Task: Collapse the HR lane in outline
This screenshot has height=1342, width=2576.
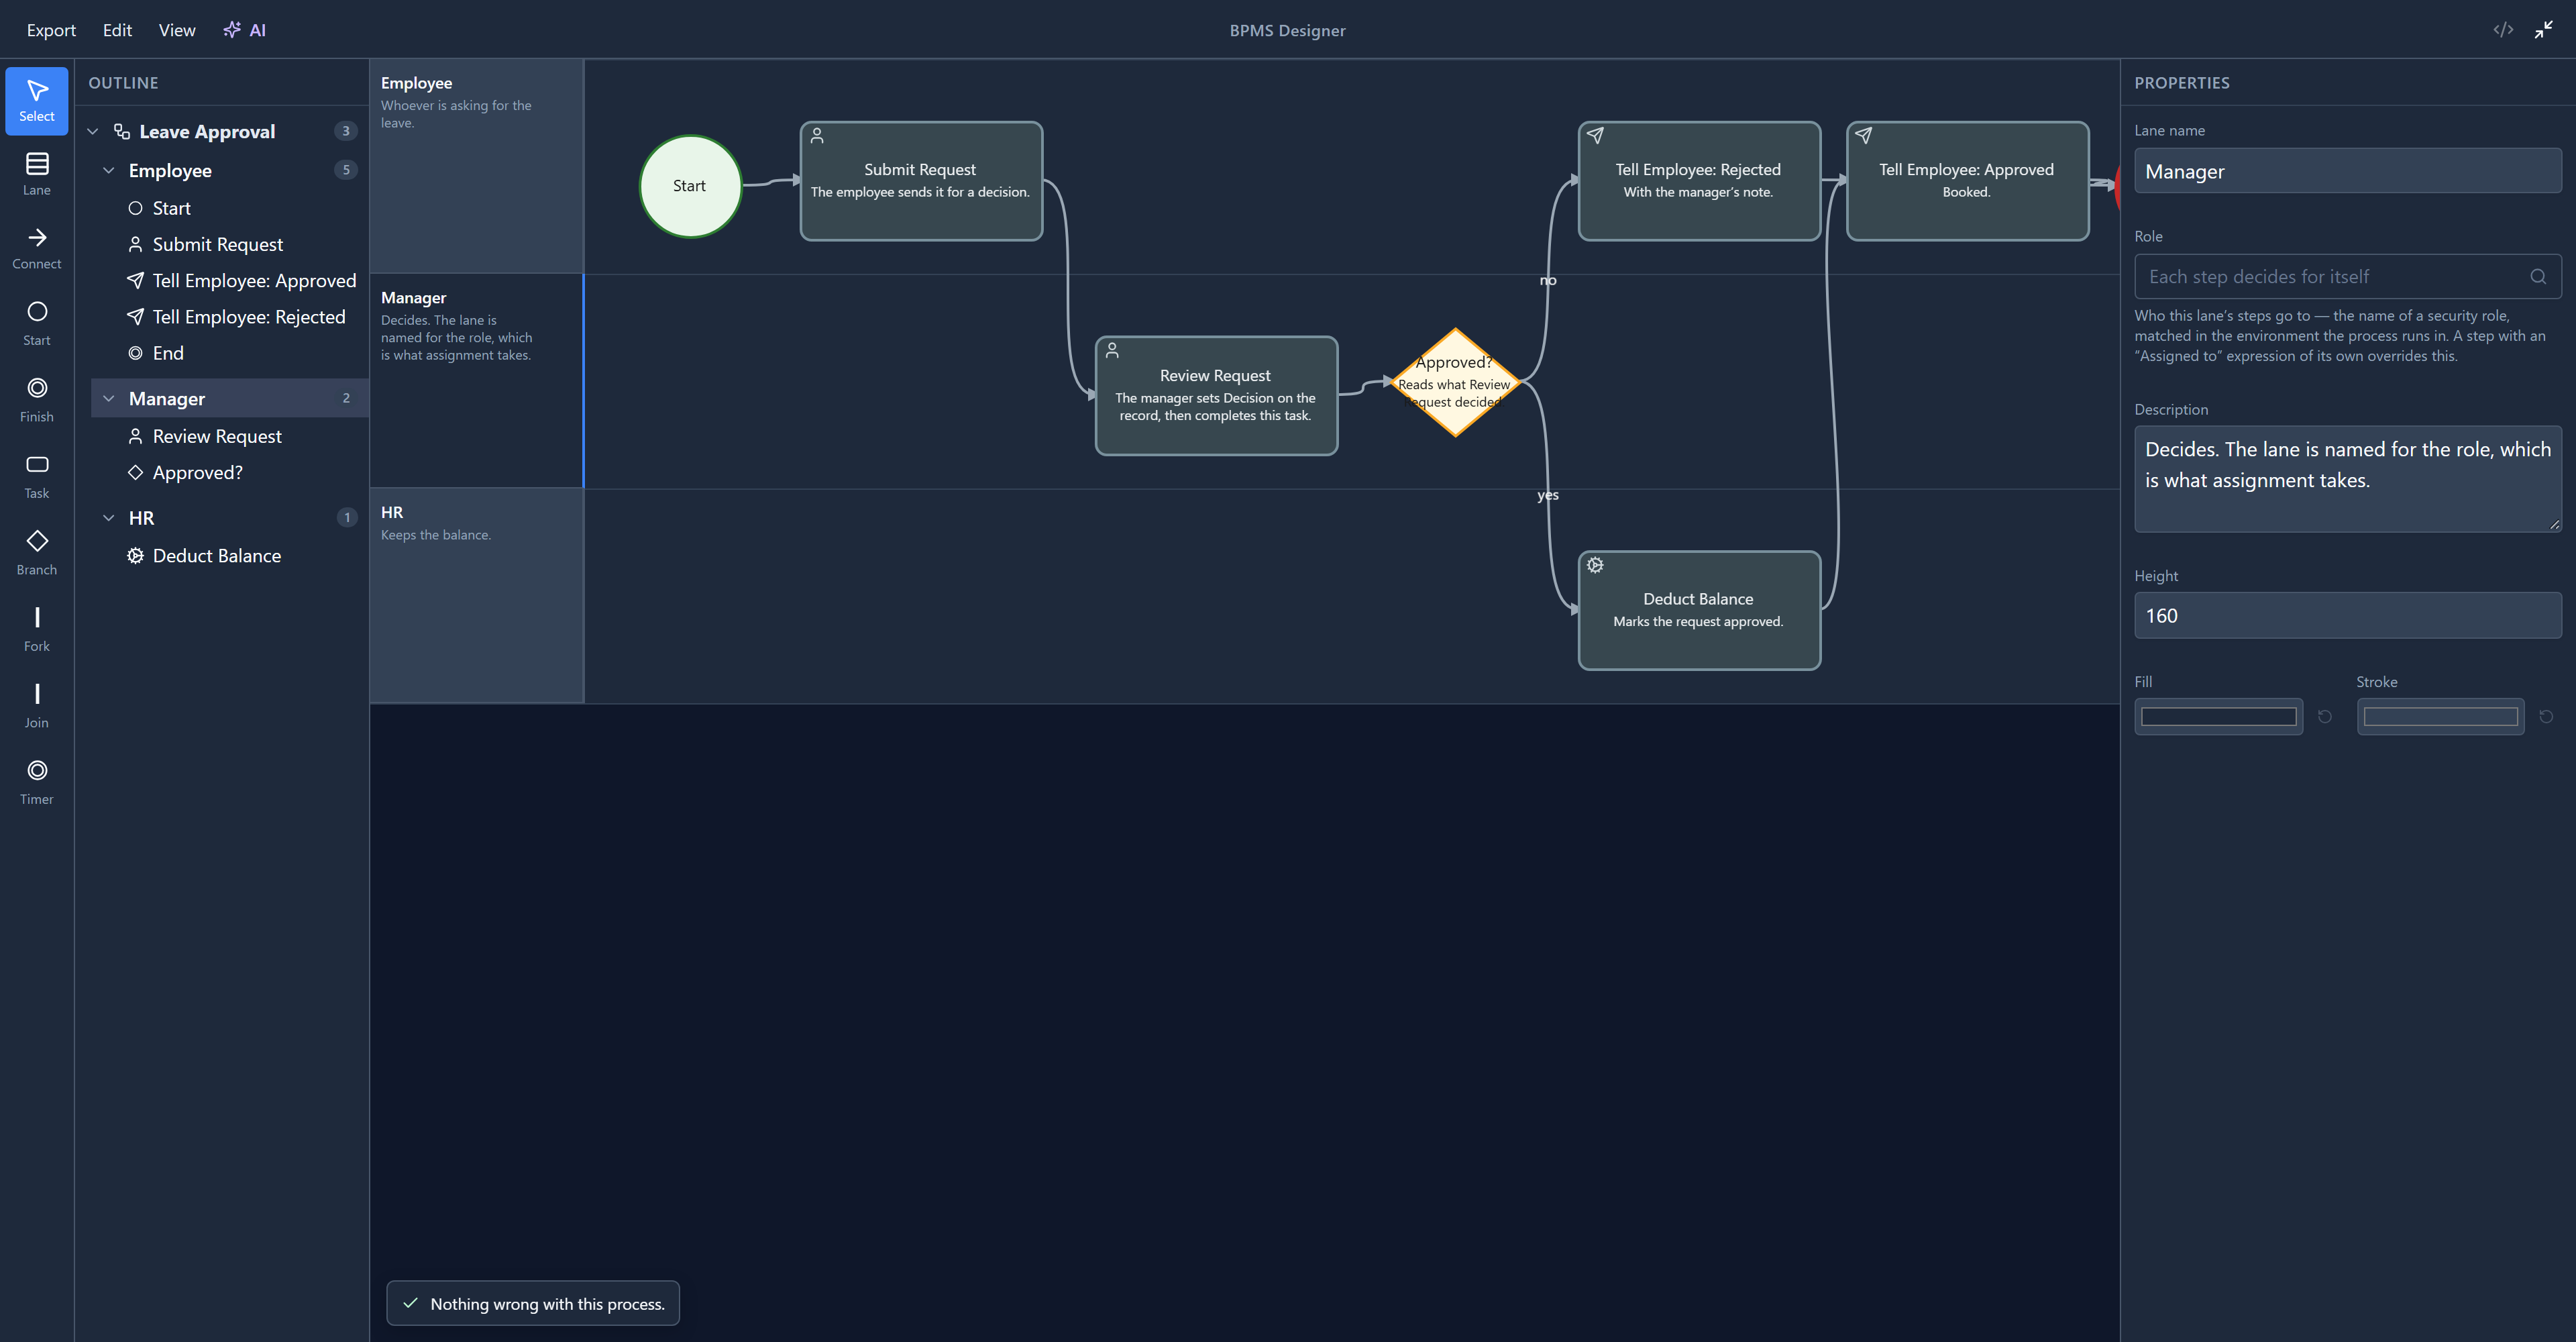Action: pos(109,518)
